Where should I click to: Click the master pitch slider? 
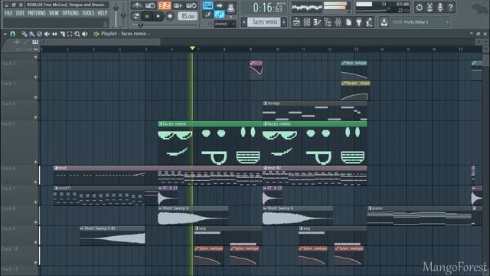point(123,15)
